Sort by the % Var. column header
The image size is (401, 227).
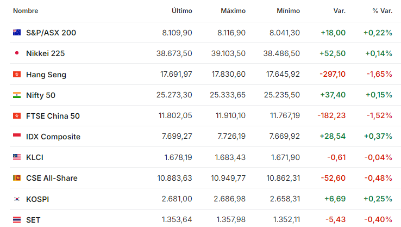[383, 11]
